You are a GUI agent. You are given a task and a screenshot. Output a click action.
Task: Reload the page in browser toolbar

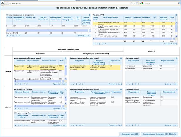[137, 3]
